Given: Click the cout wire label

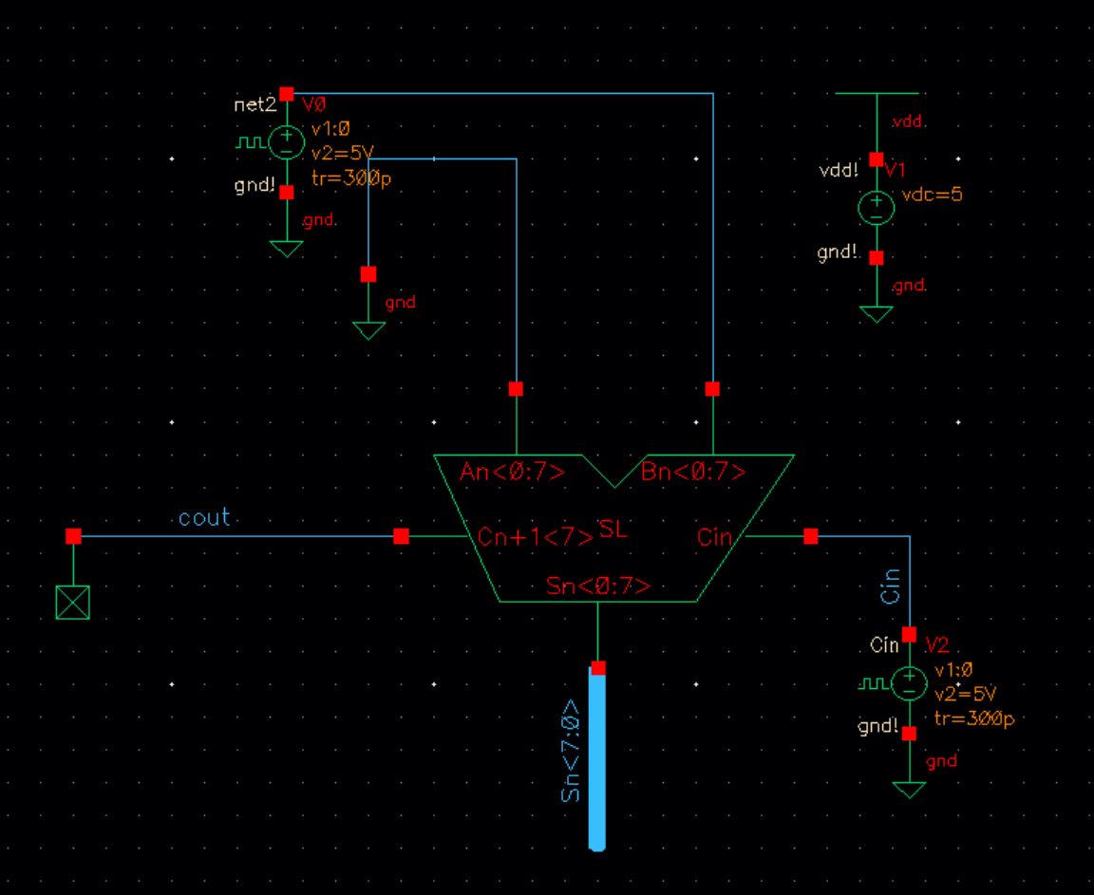Looking at the screenshot, I should (204, 517).
